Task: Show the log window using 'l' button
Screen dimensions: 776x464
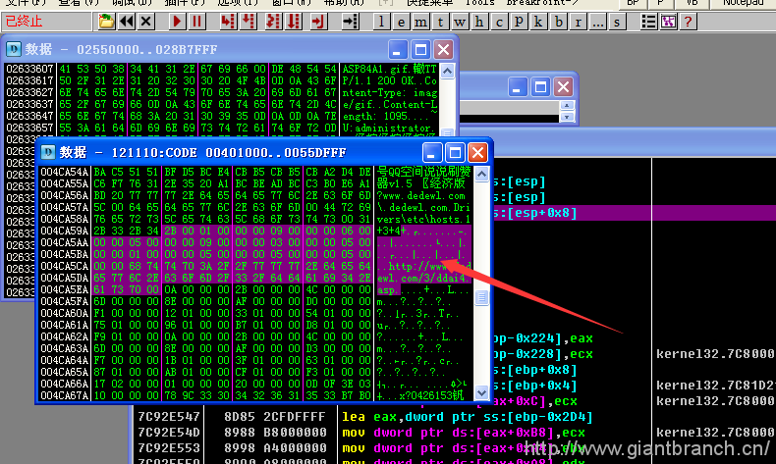Action: 382,21
